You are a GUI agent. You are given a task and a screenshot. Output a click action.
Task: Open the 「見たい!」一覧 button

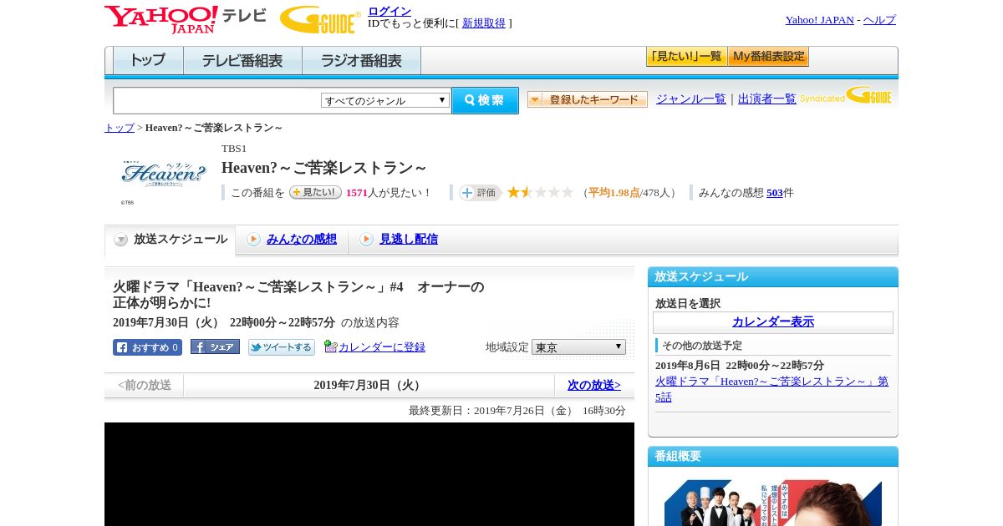pyautogui.click(x=686, y=57)
